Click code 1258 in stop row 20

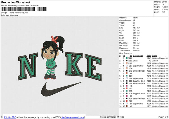tap(149, 106)
